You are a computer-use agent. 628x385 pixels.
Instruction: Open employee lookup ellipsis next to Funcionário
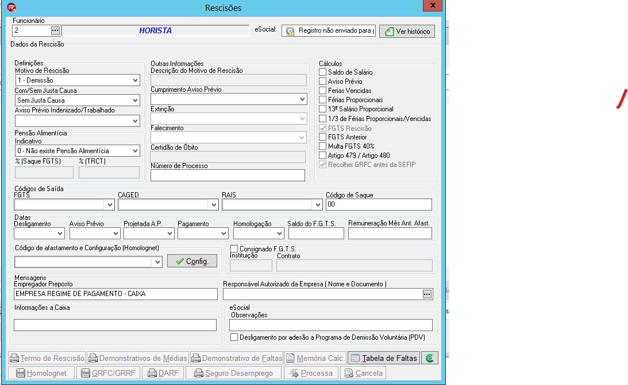click(55, 30)
